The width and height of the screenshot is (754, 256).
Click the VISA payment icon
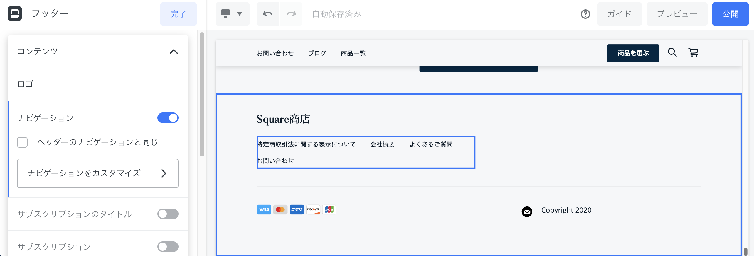click(264, 210)
